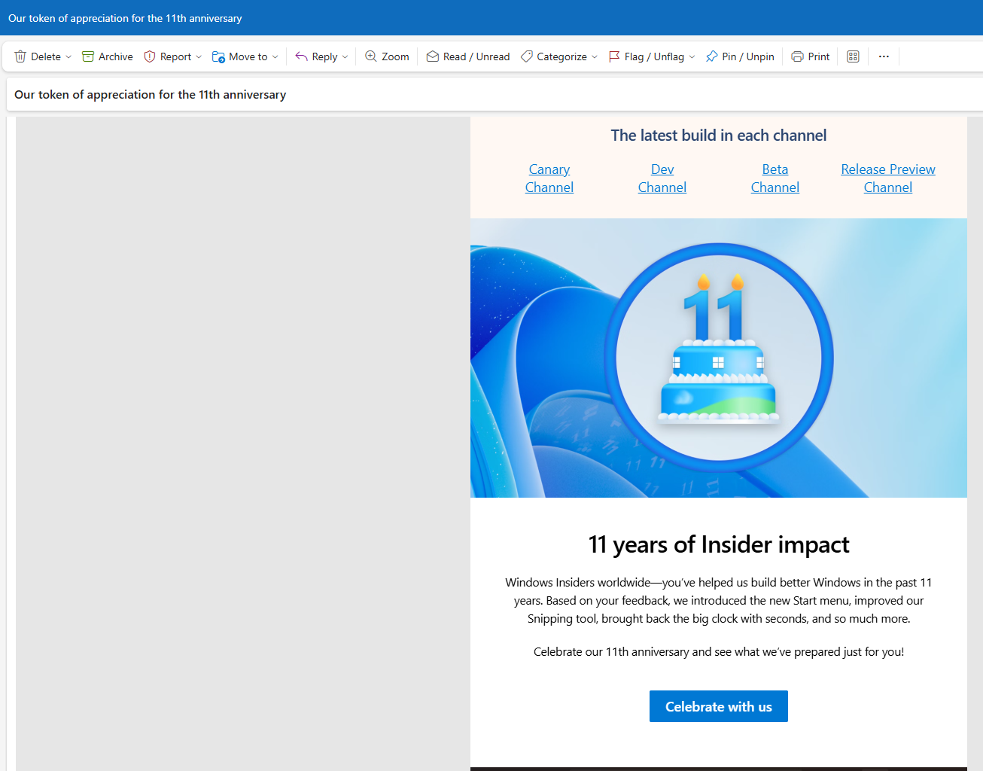Click the grid view icon beside Print
This screenshot has height=771, width=983.
(853, 56)
